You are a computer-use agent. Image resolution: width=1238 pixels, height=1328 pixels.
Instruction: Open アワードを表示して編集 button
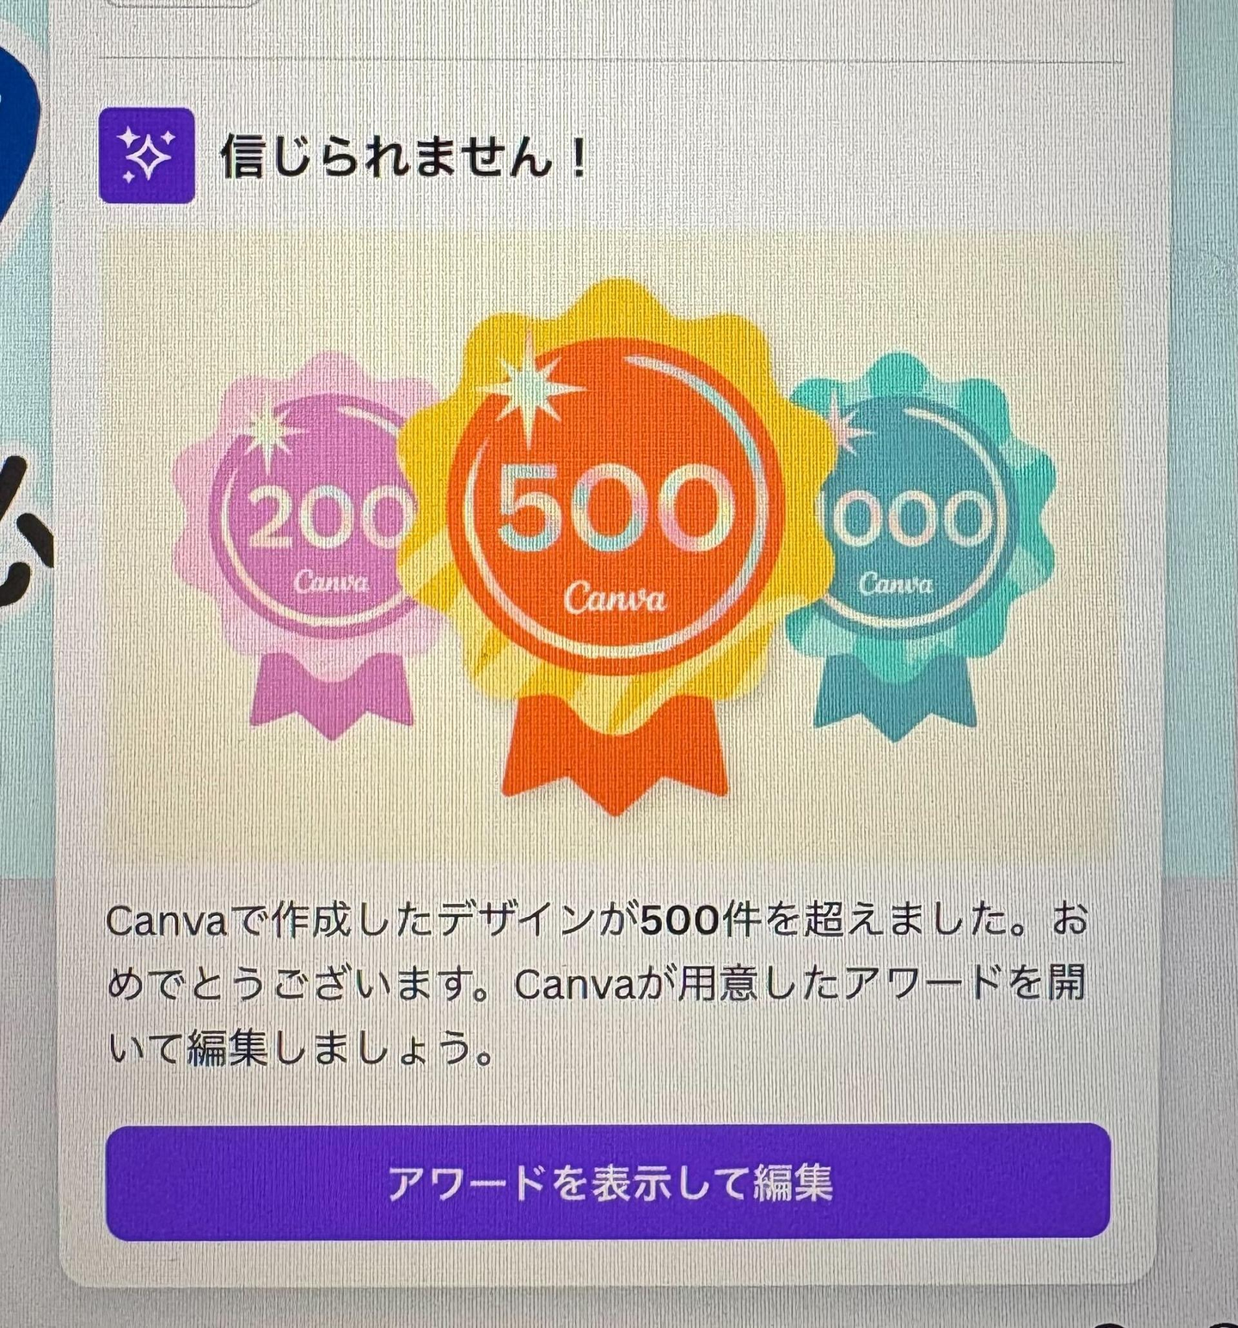[608, 1182]
